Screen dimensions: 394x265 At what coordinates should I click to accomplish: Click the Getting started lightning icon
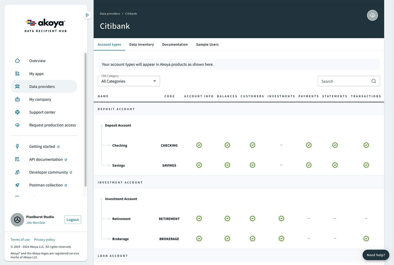17,146
